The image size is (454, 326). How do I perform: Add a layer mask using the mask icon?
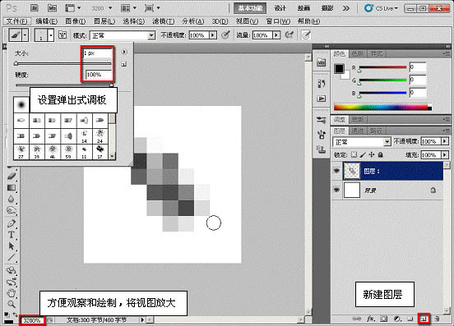tap(384, 319)
